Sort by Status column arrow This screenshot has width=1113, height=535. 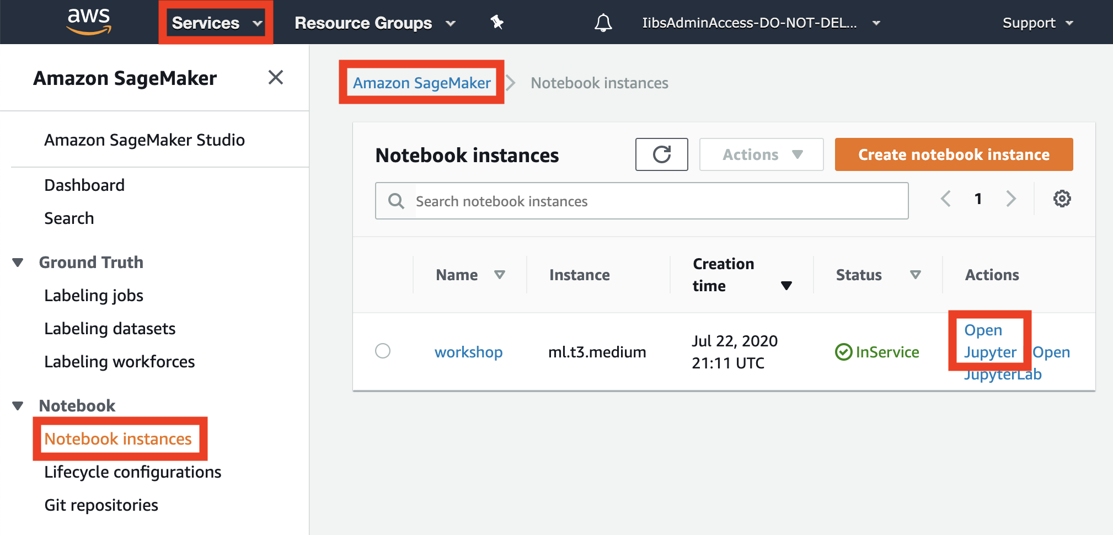(x=916, y=275)
